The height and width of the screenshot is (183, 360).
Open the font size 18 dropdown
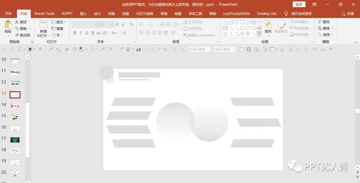[x=112, y=24]
